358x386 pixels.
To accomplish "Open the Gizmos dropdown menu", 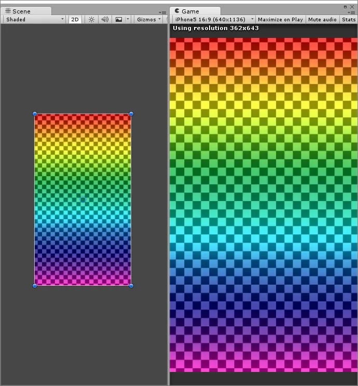I will click(149, 19).
